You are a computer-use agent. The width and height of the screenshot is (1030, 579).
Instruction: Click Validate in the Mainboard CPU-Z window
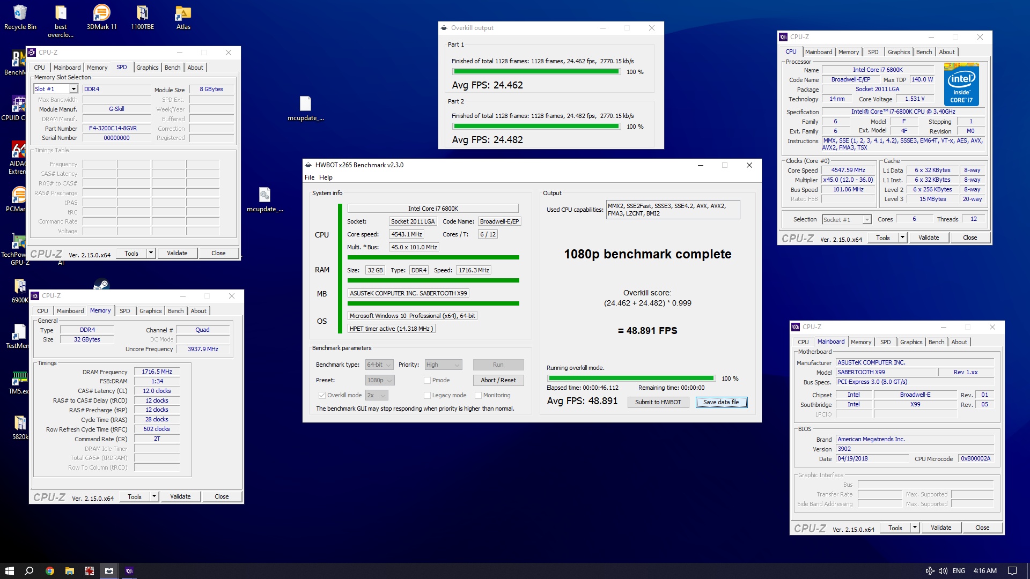click(x=941, y=528)
